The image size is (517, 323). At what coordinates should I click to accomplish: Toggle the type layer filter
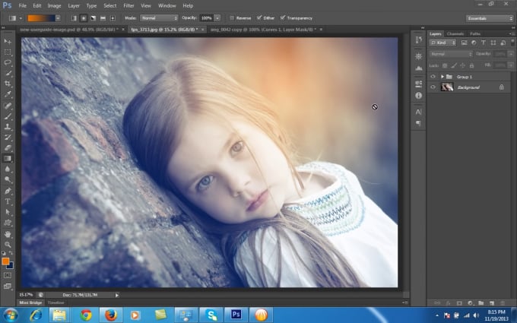coord(484,43)
